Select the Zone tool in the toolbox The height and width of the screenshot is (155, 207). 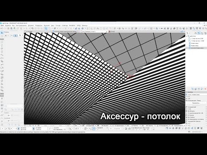tap(2, 87)
